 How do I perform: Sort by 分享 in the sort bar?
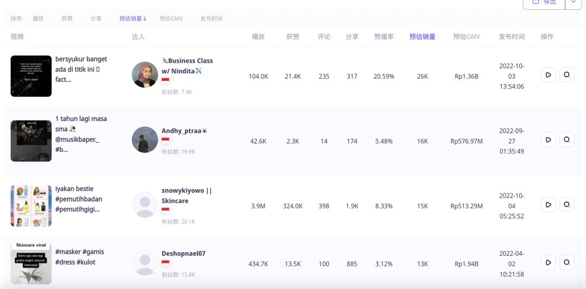[96, 18]
